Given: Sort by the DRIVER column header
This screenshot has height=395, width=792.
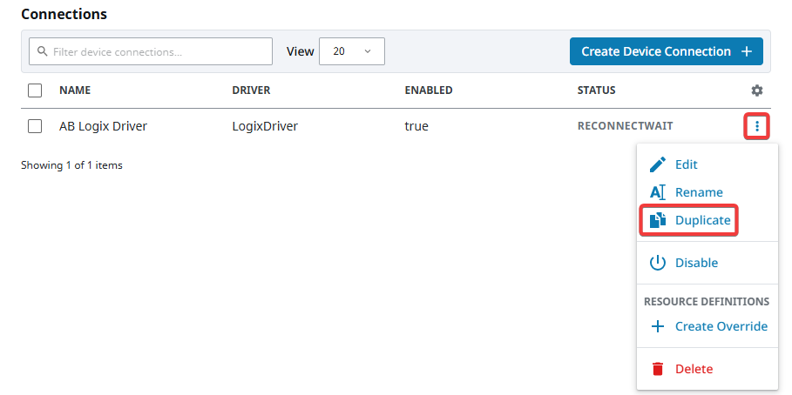Looking at the screenshot, I should pos(251,90).
